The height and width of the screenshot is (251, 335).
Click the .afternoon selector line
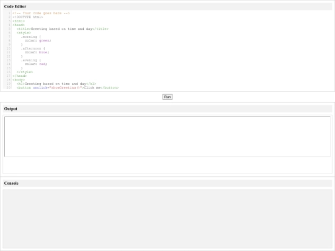point(33,48)
